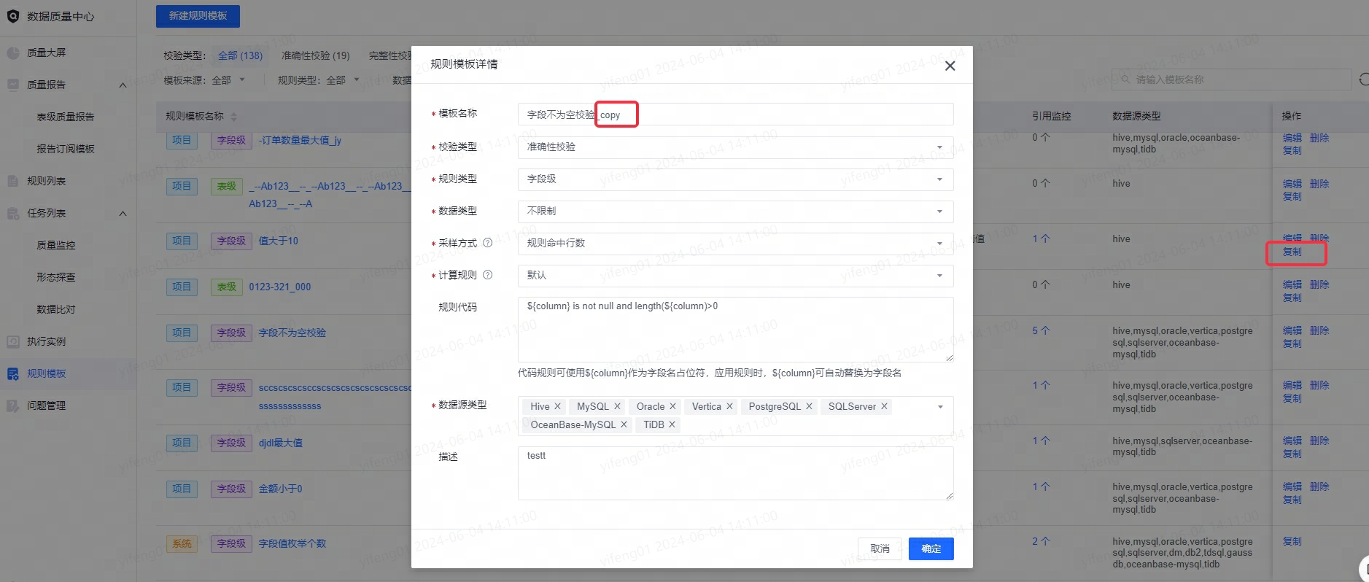Remove the OceanBase-MySQL data source tag
The height and width of the screenshot is (582, 1369).
(624, 424)
